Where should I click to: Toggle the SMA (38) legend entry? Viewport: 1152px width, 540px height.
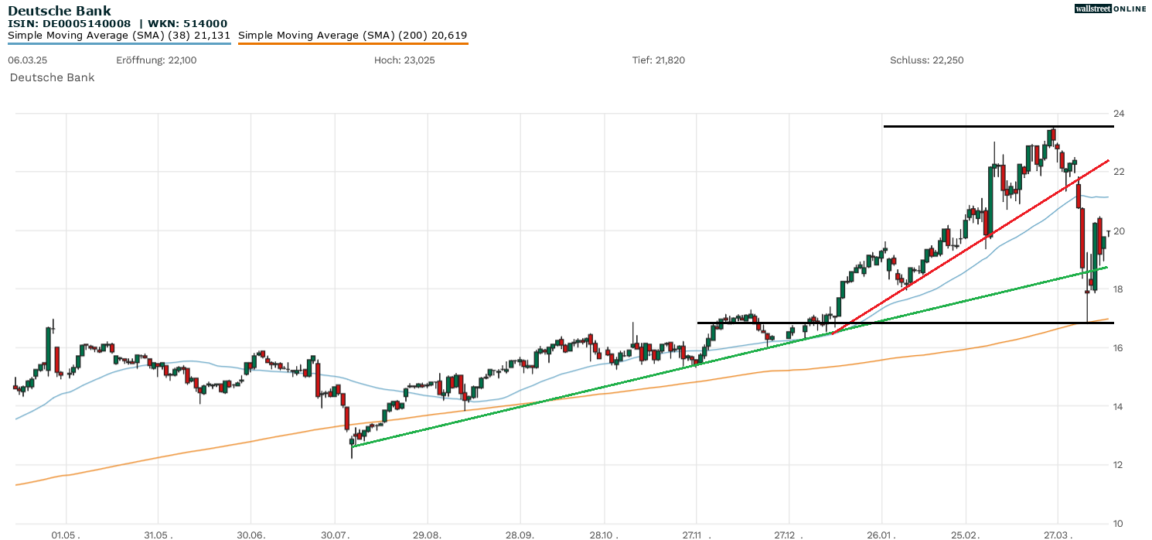[119, 36]
